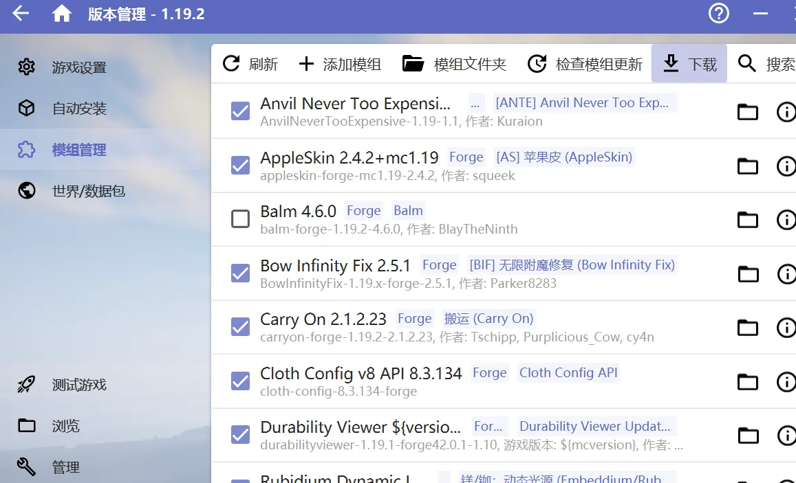The width and height of the screenshot is (796, 483).
Task: Click Forge tag on Balm row
Action: coord(363,210)
